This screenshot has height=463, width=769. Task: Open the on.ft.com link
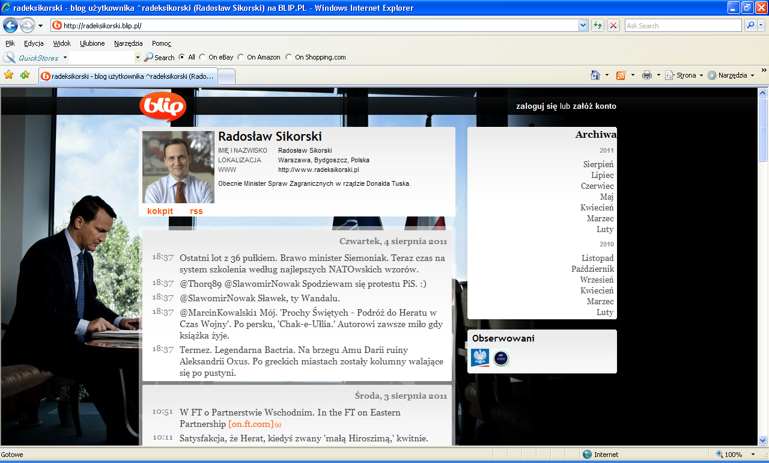pos(251,424)
